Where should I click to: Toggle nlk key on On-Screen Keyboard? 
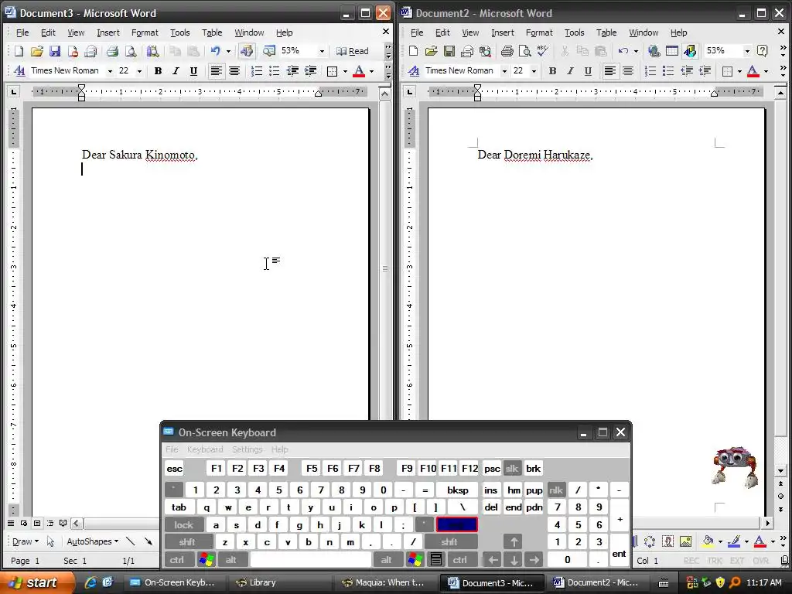coord(556,490)
